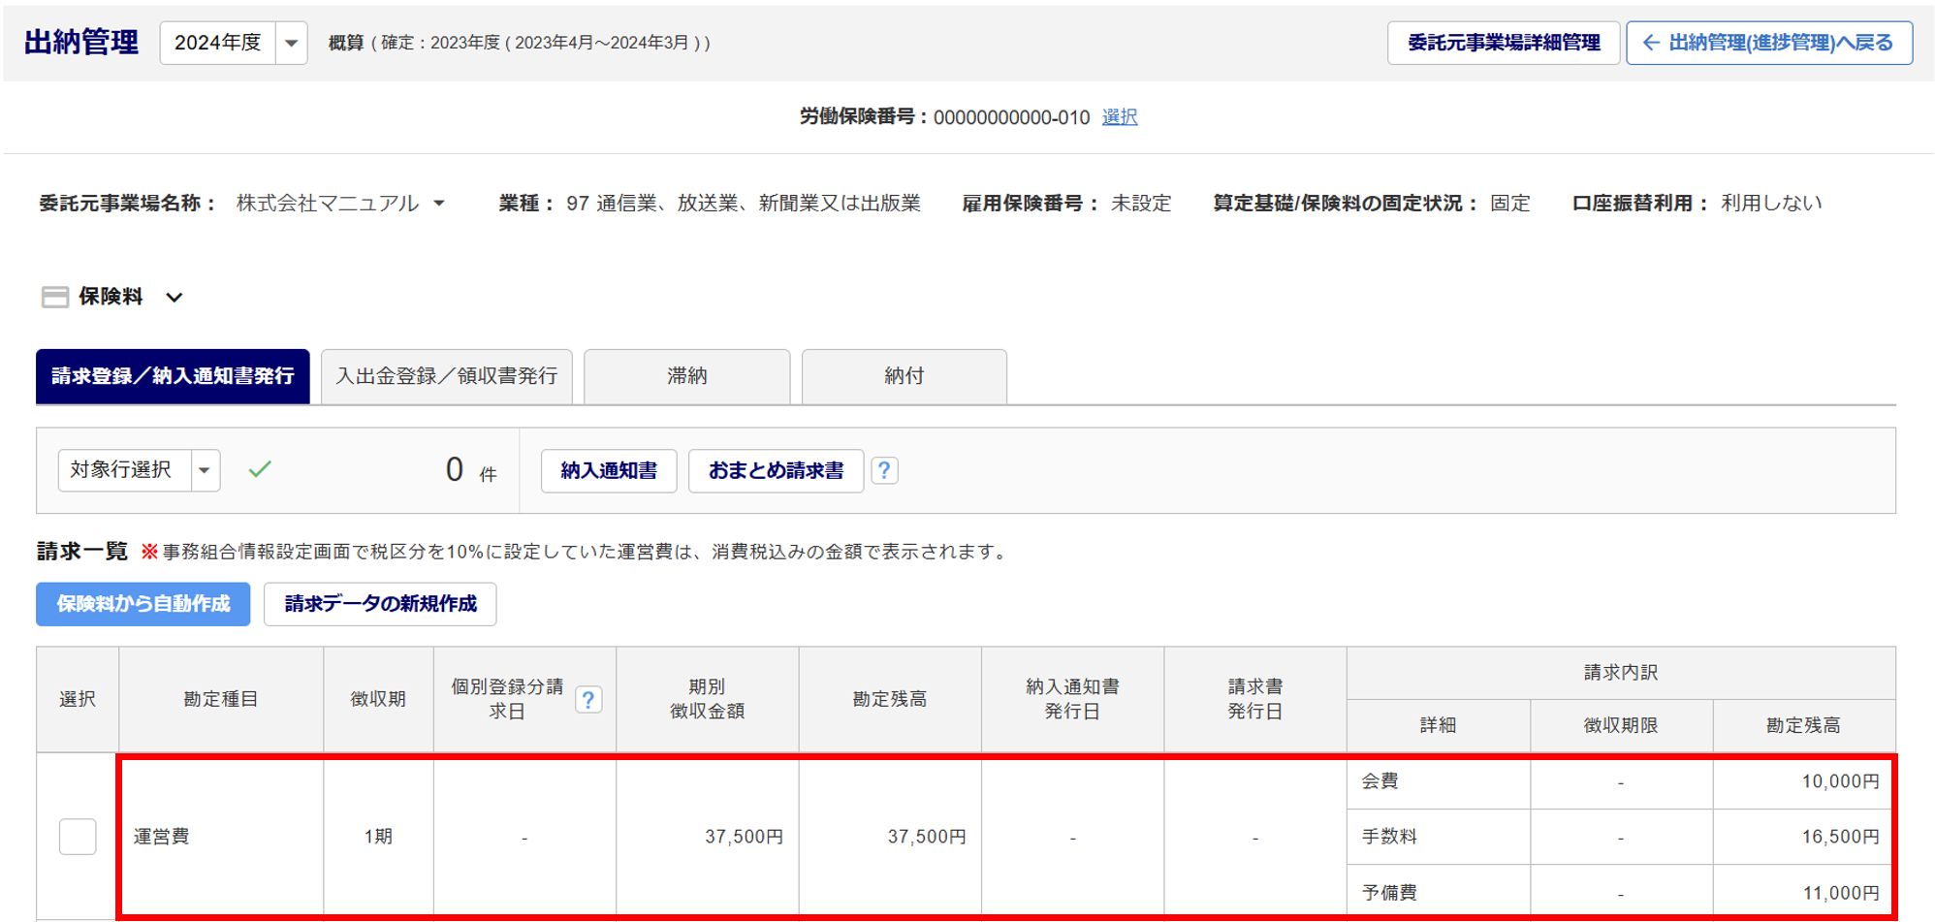Viewport: 1935px width, 922px height.
Task: Open the 滞納 tab
Action: click(x=686, y=376)
